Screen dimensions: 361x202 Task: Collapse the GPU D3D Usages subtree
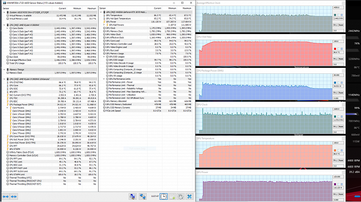(104, 57)
